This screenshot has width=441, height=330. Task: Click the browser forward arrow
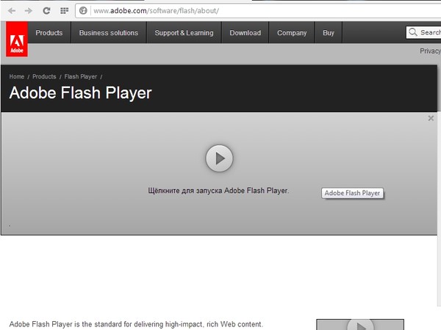click(29, 11)
